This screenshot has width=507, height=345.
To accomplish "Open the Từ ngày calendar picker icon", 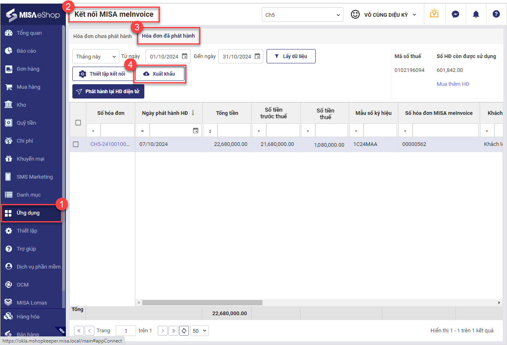I will coord(185,56).
